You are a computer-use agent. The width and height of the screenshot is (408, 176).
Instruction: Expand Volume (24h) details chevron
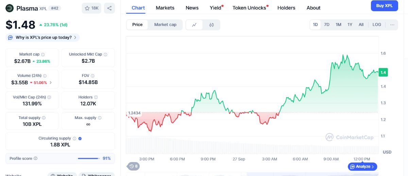pos(51,82)
